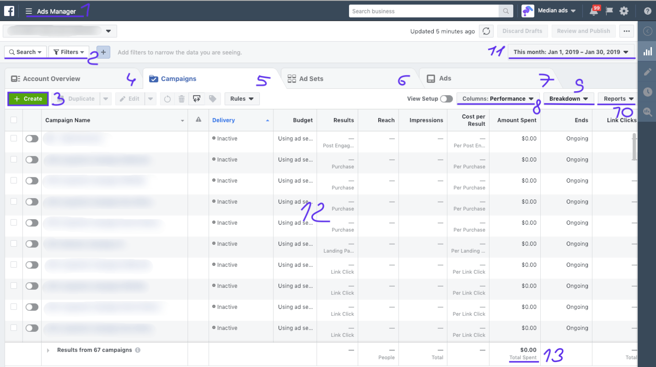Open Ads Manager settings gear
The image size is (656, 367).
(x=624, y=11)
